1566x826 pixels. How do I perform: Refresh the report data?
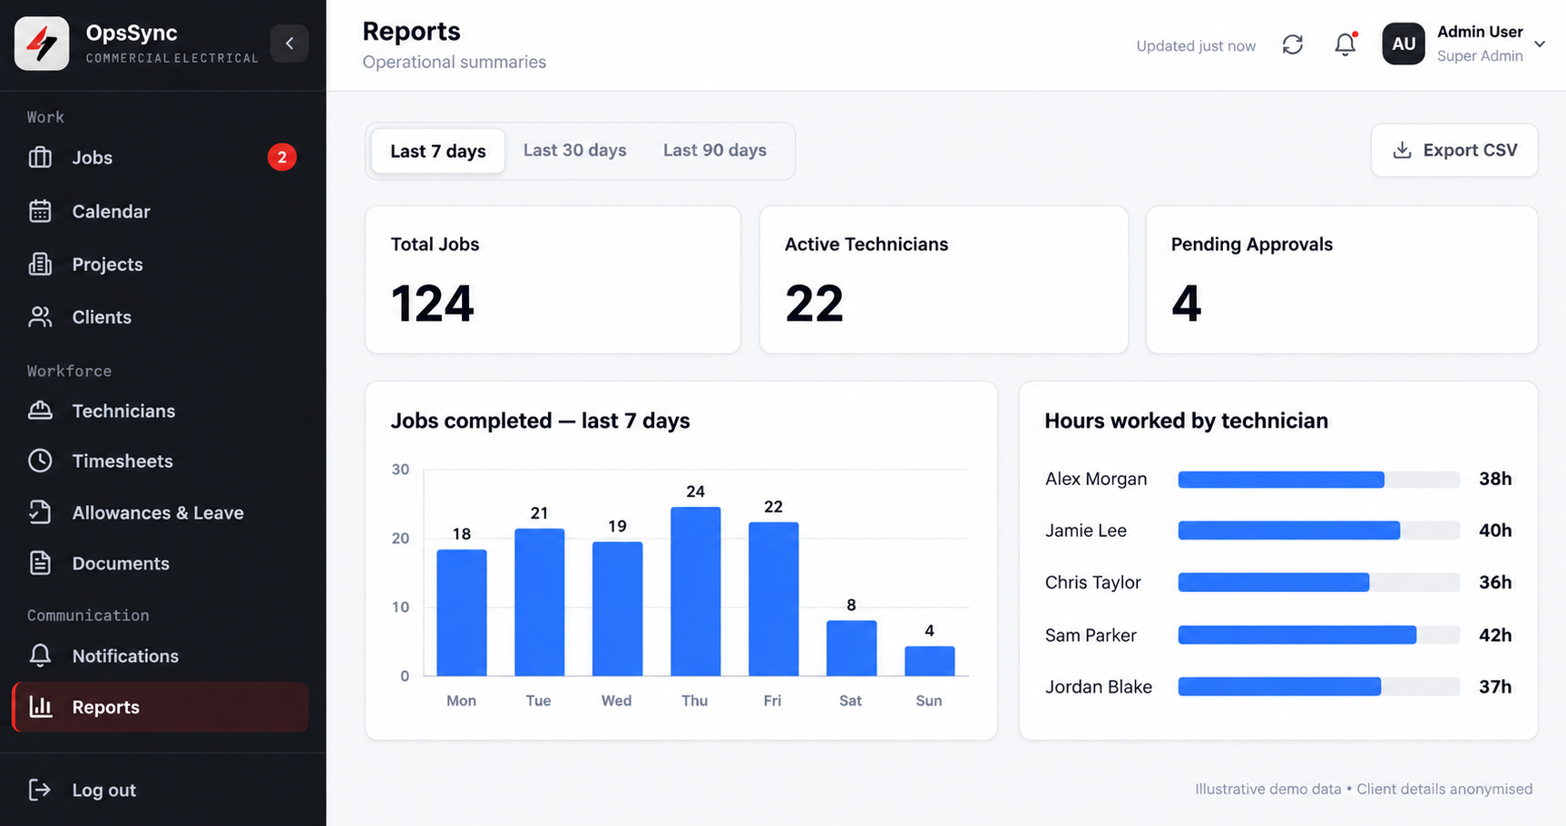tap(1293, 44)
